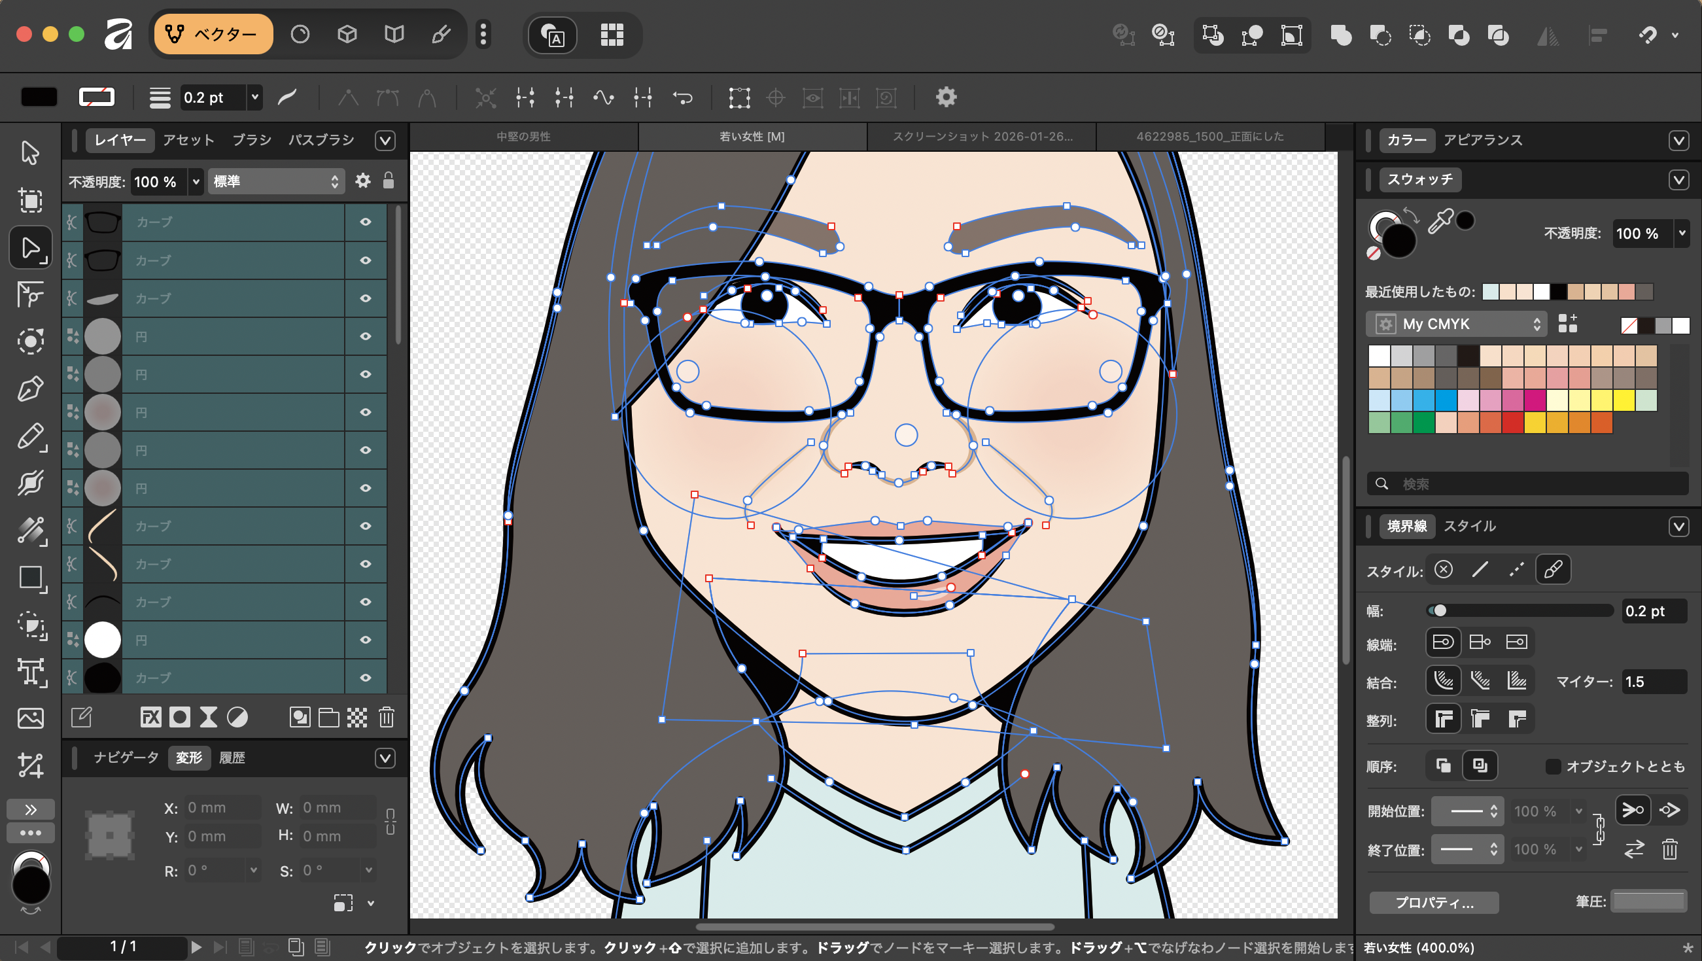Choose the Artistic Text tool
This screenshot has width=1702, height=961.
pos(29,672)
